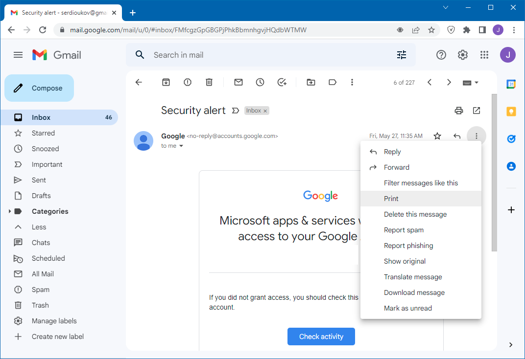Open Google Calendar side panel icon

[x=511, y=84]
